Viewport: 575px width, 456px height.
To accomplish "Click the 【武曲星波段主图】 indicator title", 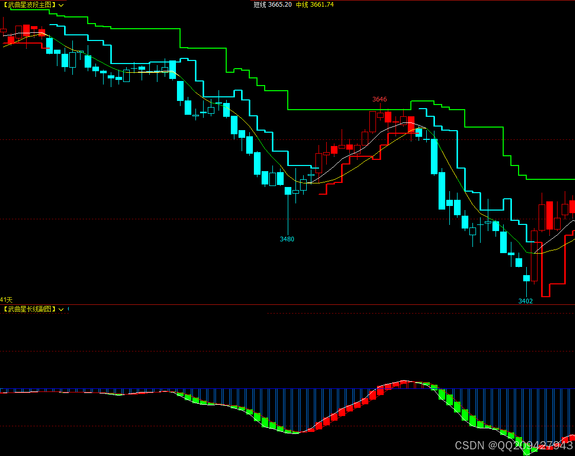I will pos(29,5).
